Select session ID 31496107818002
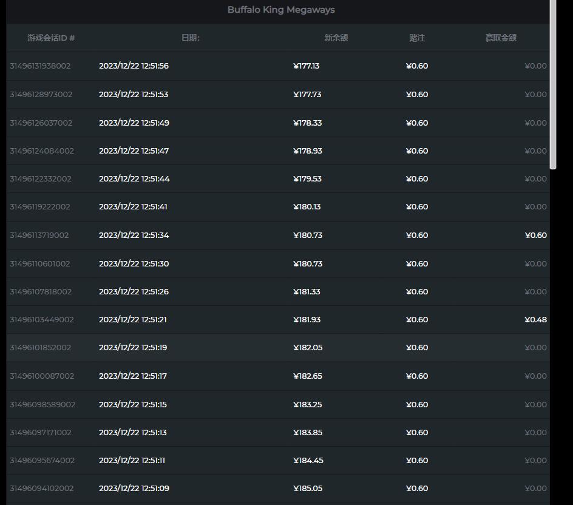 click(41, 291)
